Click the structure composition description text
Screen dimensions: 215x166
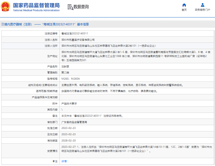click(x=123, y=85)
